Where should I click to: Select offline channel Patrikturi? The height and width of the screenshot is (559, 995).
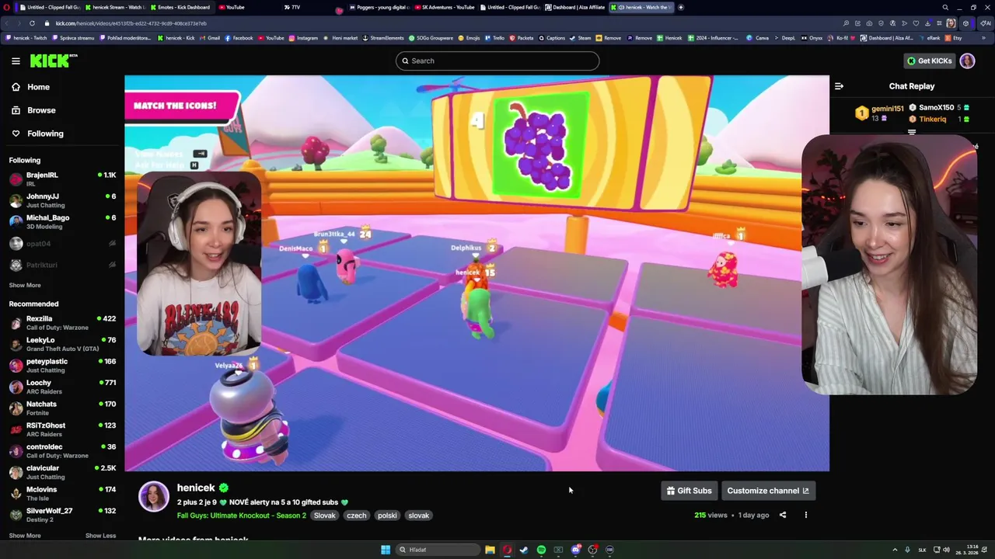point(62,265)
